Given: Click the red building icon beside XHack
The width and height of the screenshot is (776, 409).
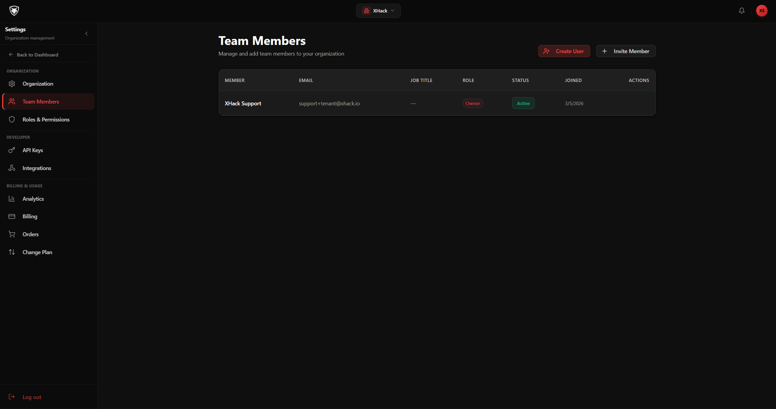Looking at the screenshot, I should pos(366,11).
